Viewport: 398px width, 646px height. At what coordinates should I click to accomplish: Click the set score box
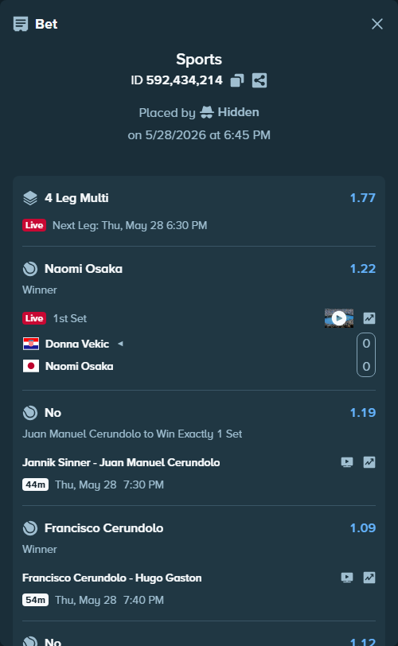[366, 355]
